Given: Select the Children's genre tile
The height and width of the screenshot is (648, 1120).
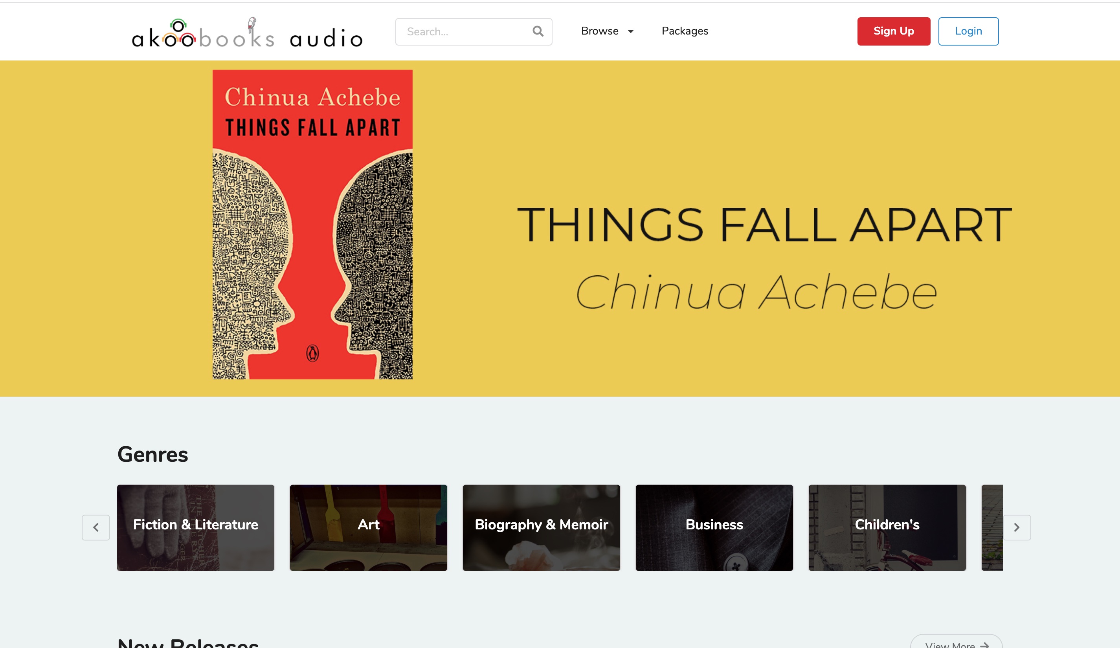Looking at the screenshot, I should click(887, 527).
